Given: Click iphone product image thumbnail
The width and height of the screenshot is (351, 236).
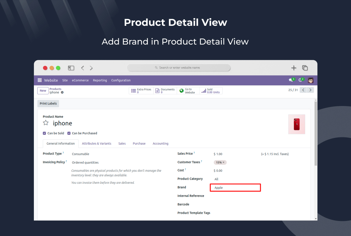Looking at the screenshot, I should 297,124.
